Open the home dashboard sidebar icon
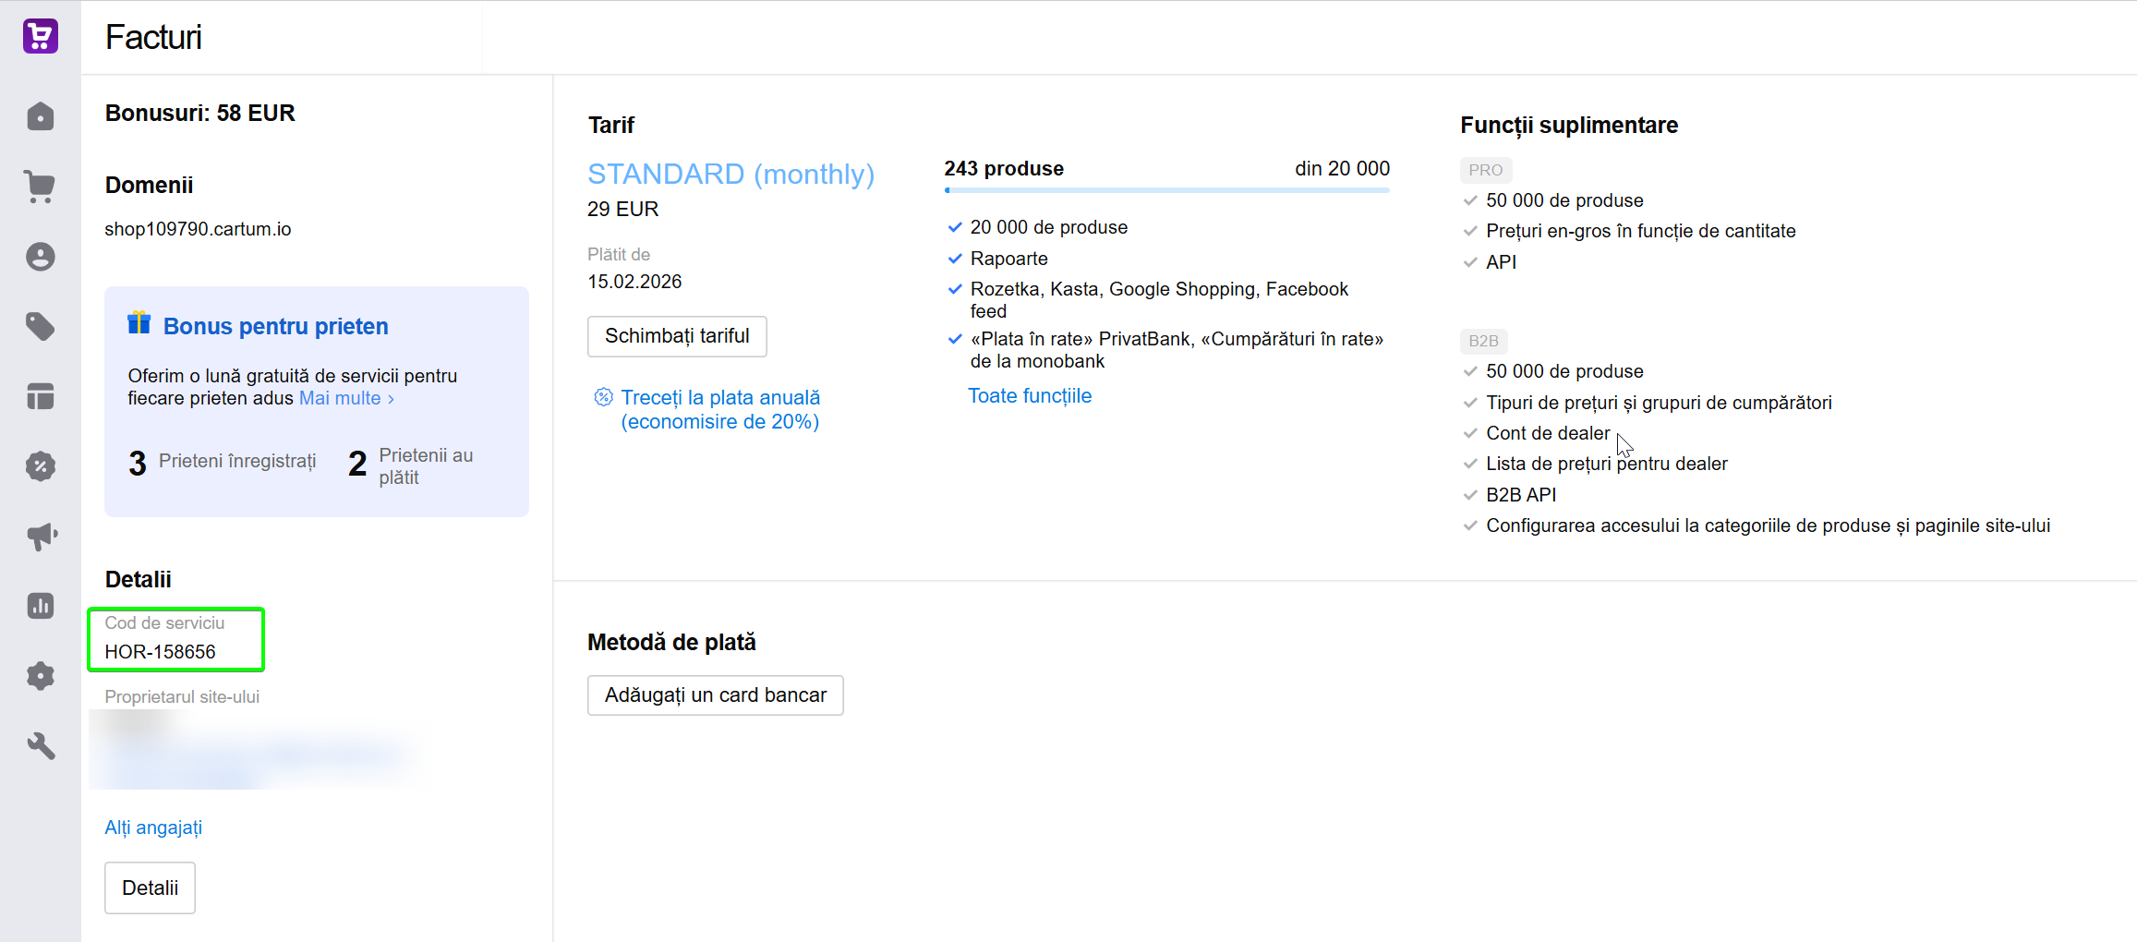 (41, 117)
